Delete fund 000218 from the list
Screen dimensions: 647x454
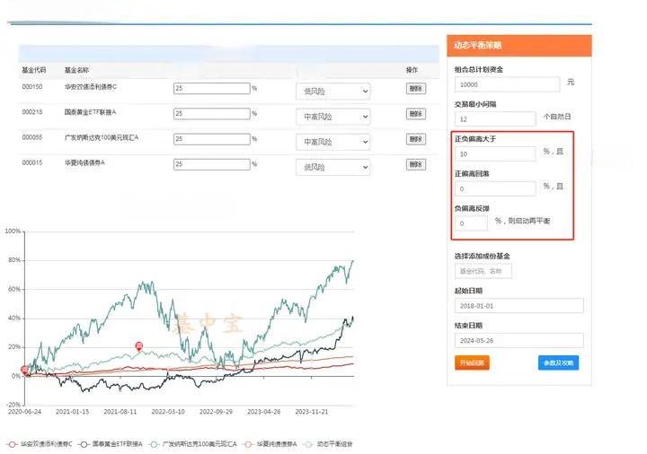[415, 114]
